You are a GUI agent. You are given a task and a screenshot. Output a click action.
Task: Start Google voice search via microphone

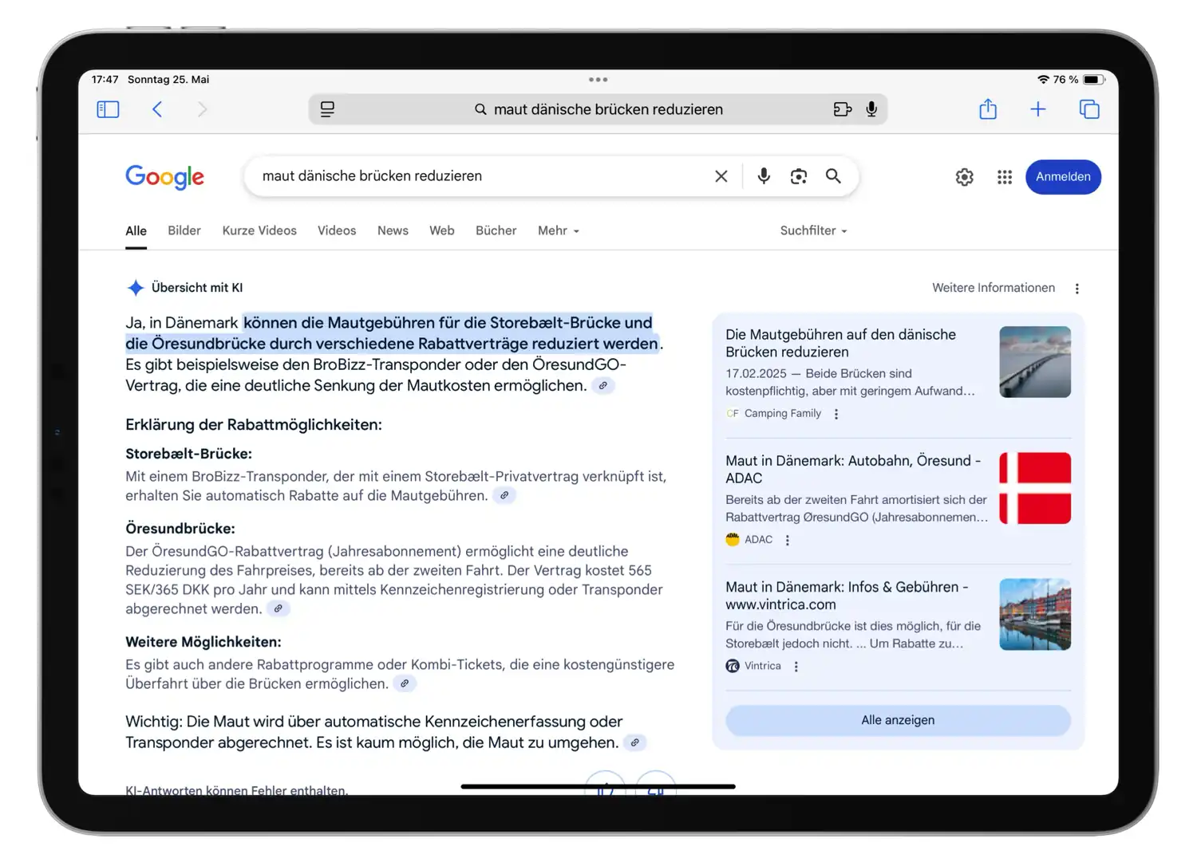tap(764, 176)
